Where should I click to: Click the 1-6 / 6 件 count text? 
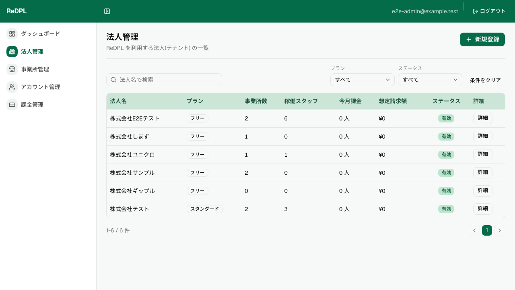click(118, 230)
